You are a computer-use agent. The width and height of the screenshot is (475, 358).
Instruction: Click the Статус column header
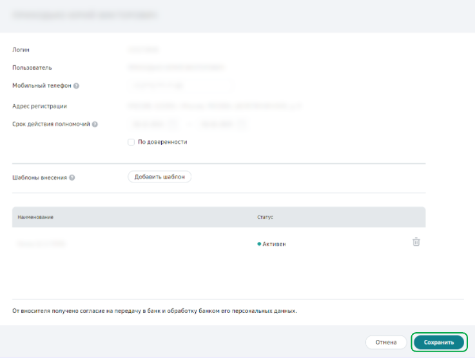coord(265,217)
